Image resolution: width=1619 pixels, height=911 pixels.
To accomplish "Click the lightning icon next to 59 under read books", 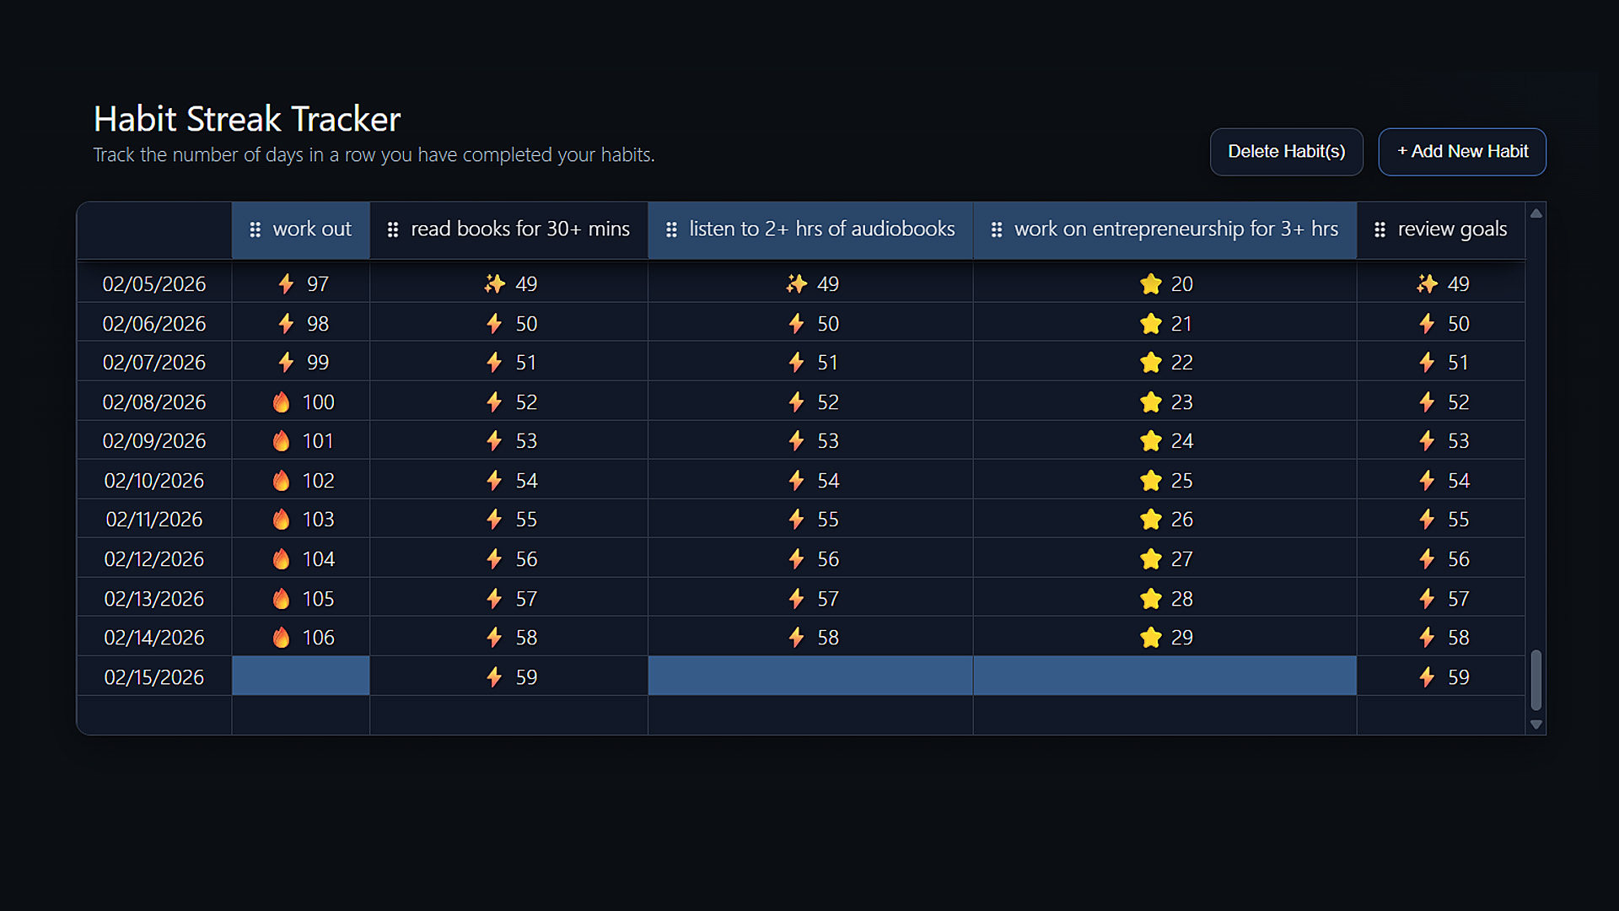I will pyautogui.click(x=494, y=676).
